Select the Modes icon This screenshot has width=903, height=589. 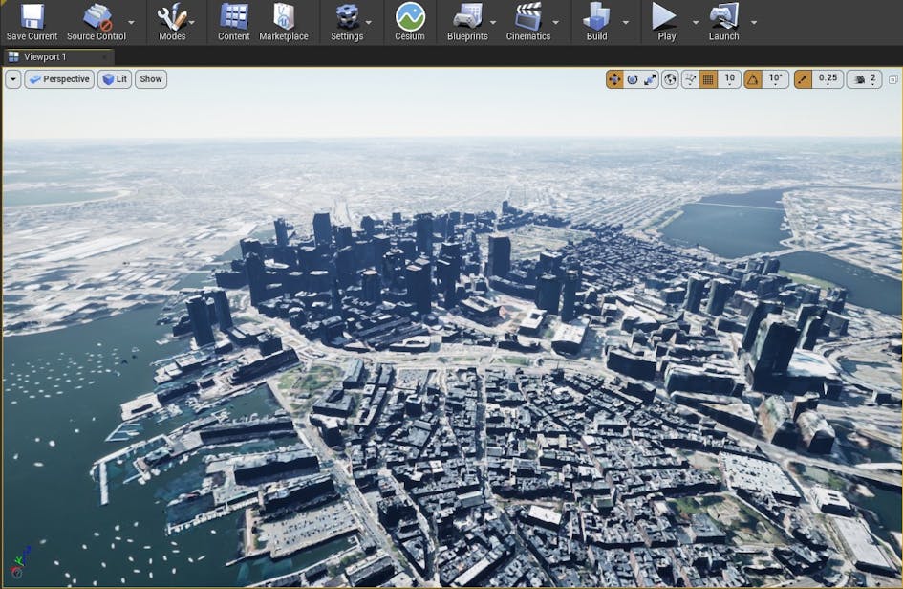tap(172, 21)
